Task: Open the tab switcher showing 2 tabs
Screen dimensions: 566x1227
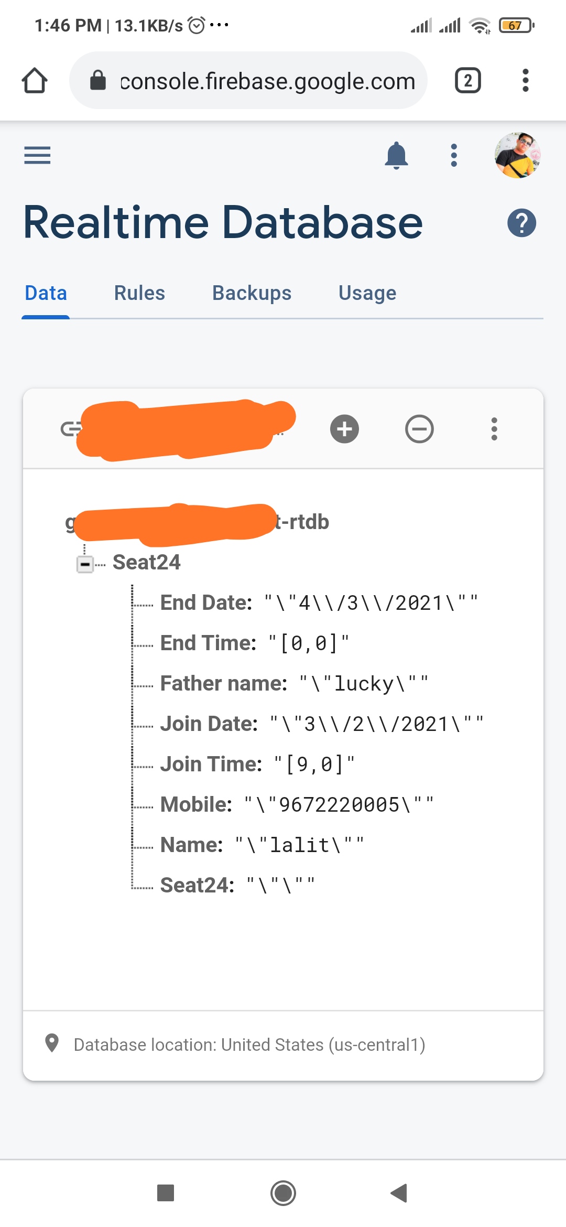Action: click(467, 81)
